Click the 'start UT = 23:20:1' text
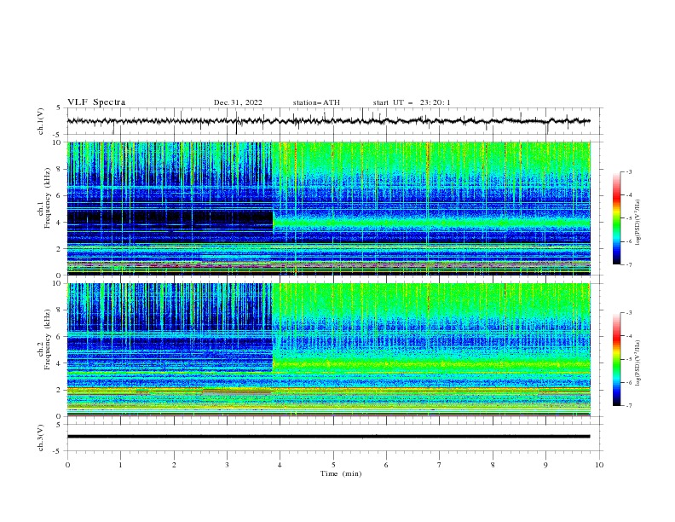Viewport: 675px width, 522px height. coord(412,102)
